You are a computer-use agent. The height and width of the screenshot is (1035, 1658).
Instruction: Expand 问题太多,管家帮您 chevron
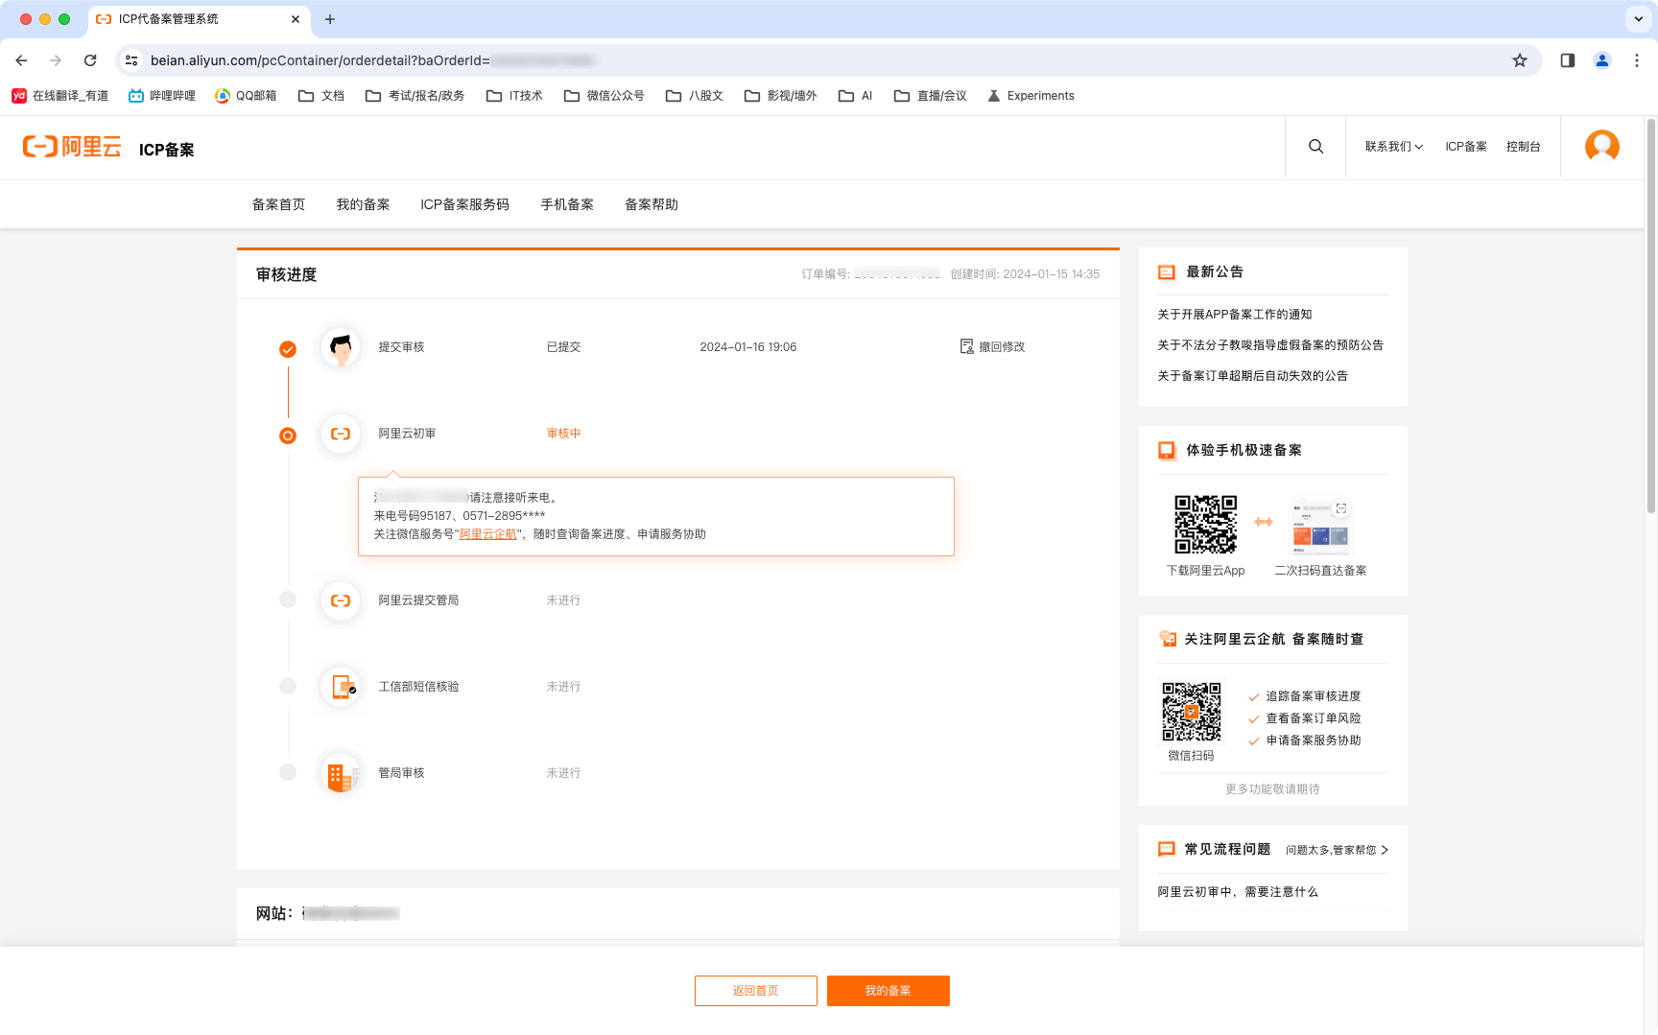pyautogui.click(x=1385, y=850)
